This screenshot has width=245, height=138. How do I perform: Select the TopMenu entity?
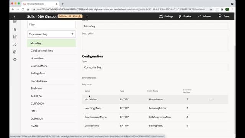point(51,89)
